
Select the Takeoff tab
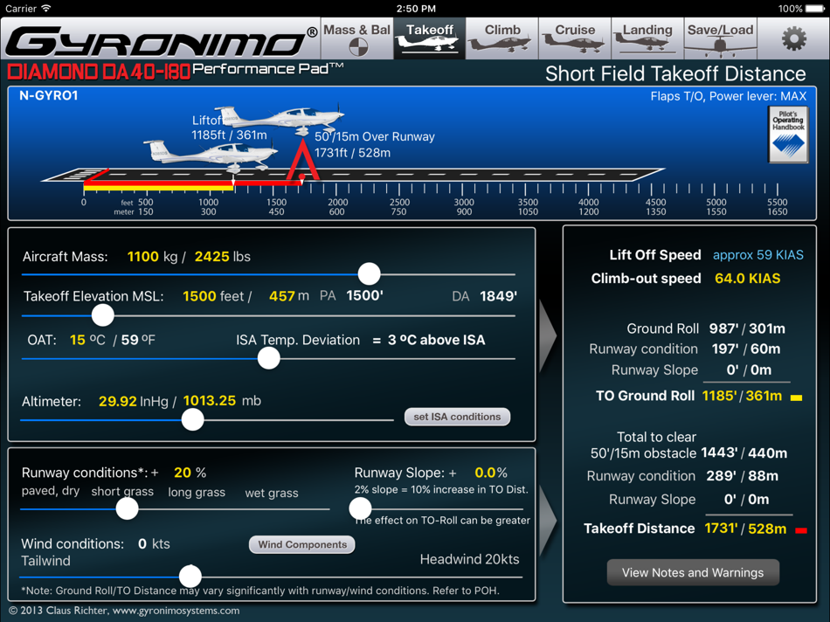[x=429, y=38]
